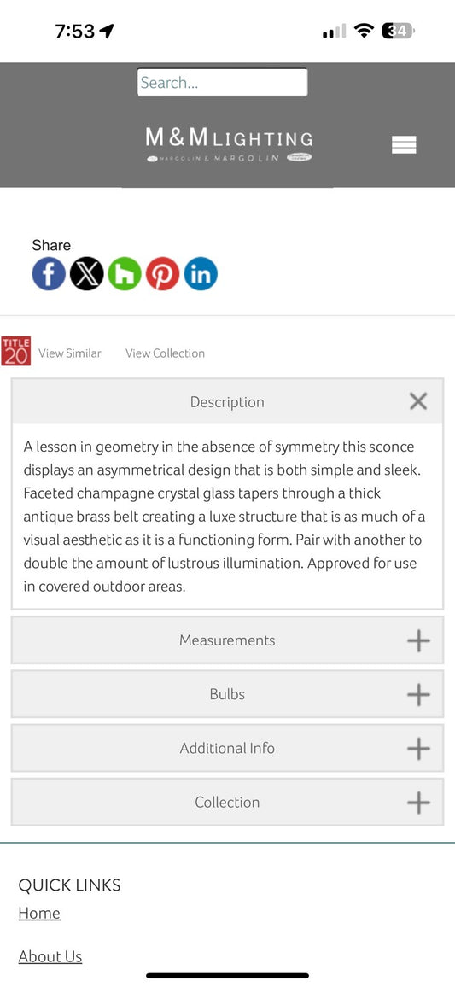Expand the Measurements section
Viewport: 455px width, 987px height.
[x=227, y=640]
